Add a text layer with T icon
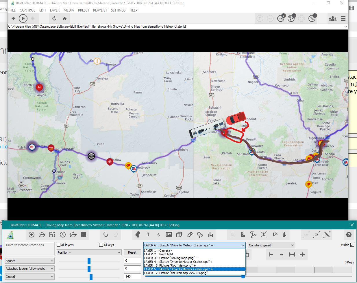This screenshot has height=283, width=357. point(148,235)
